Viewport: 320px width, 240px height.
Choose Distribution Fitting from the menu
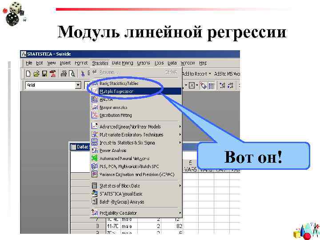pos(136,115)
